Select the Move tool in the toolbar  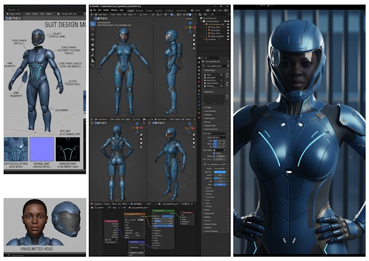pos(93,34)
